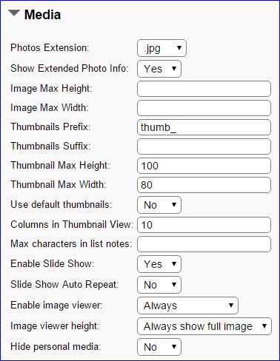
Task: Select the Thumbnail Max Width field
Action: coord(204,185)
